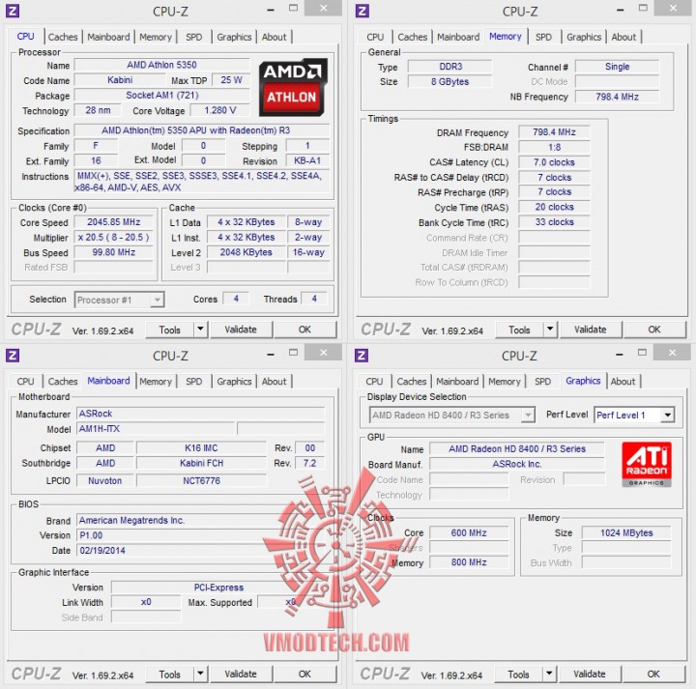Close the Graphics tab window

pos(673,353)
